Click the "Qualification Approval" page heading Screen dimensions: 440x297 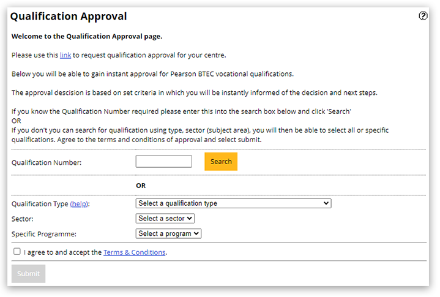pyautogui.click(x=69, y=17)
